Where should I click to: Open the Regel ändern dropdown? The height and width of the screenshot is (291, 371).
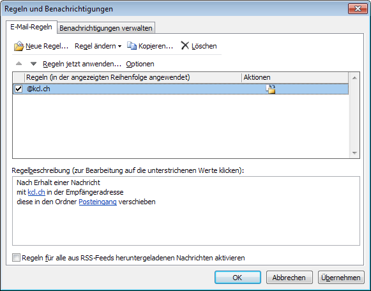98,46
